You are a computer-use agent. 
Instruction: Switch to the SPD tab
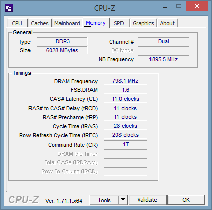pyautogui.click(x=119, y=23)
